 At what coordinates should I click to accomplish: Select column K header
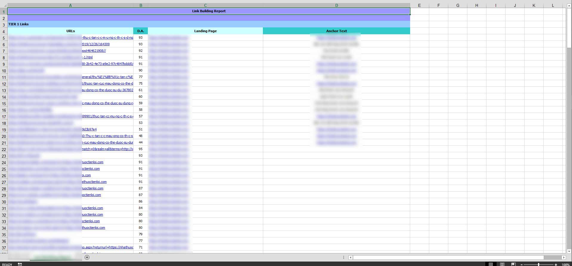click(x=534, y=5)
